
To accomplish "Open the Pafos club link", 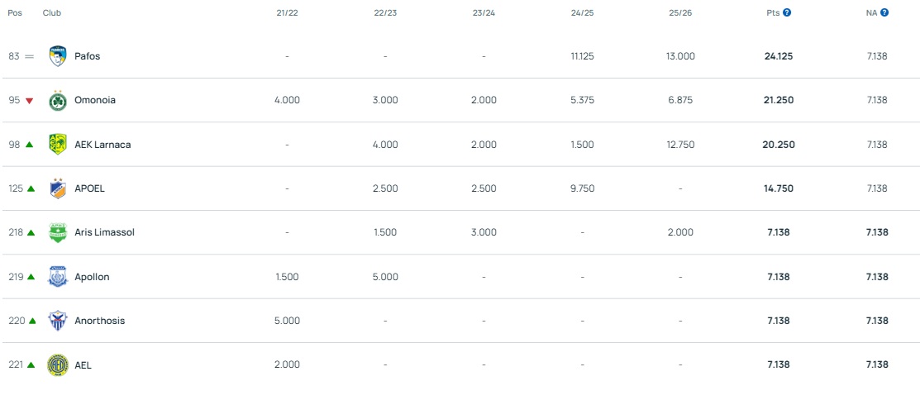I will 87,56.
